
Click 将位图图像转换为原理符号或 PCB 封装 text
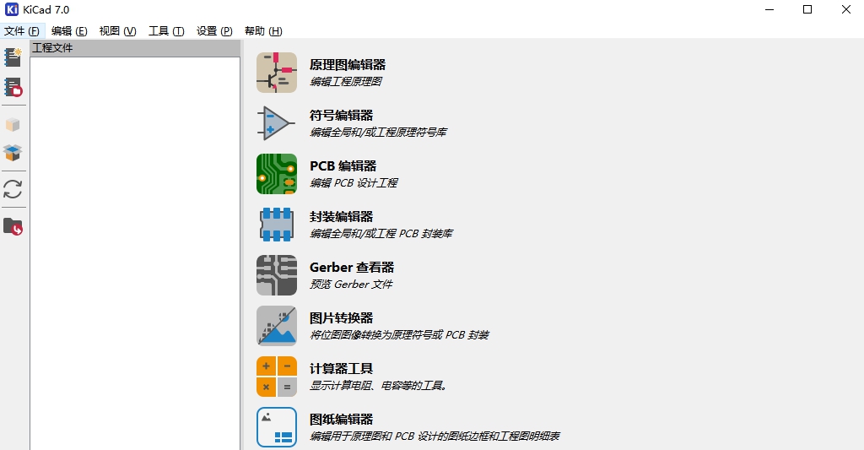point(399,335)
